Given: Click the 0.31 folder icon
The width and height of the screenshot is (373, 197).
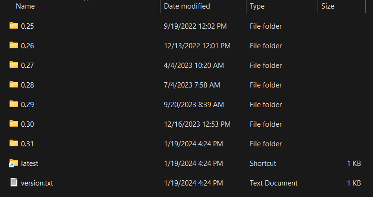Looking at the screenshot, I should pos(14,143).
